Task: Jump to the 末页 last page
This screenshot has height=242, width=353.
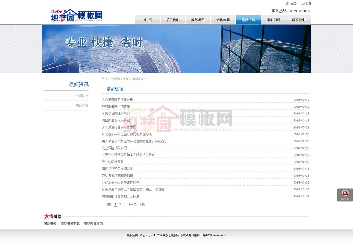Action: (142, 204)
